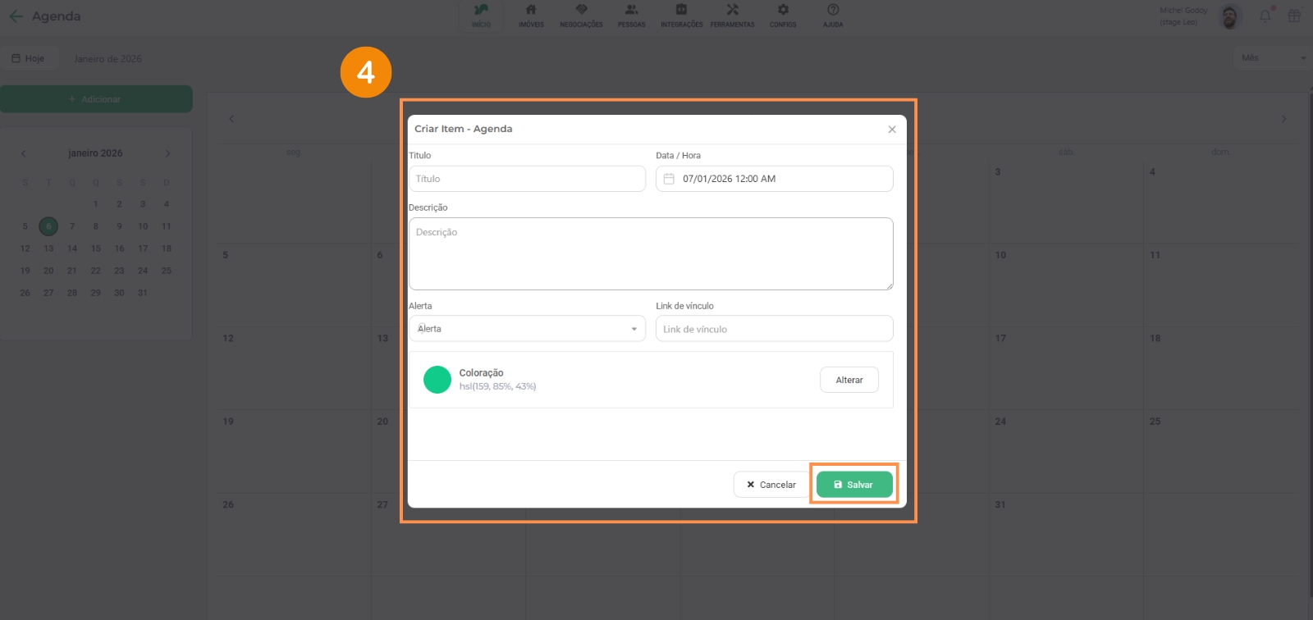Open the Negociações handshake icon
The width and height of the screenshot is (1313, 620).
click(581, 11)
